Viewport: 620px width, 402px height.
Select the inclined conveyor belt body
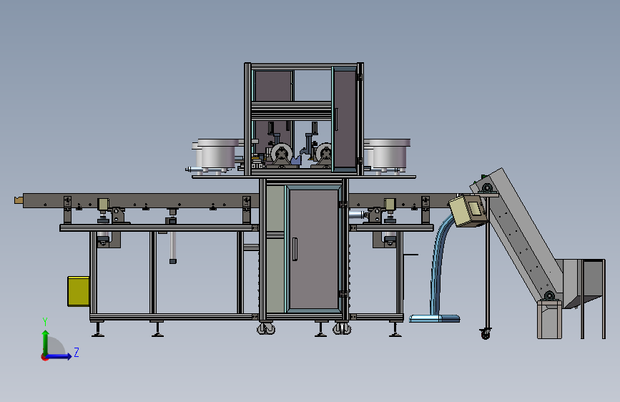521,237
